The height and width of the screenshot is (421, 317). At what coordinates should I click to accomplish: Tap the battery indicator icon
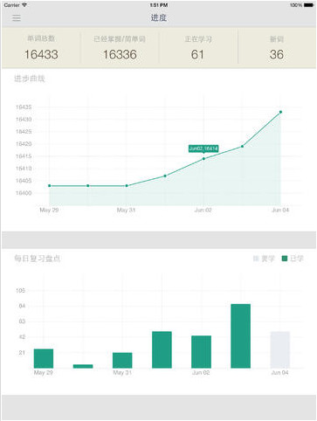point(308,5)
